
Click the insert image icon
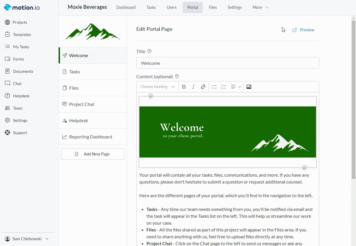(249, 87)
